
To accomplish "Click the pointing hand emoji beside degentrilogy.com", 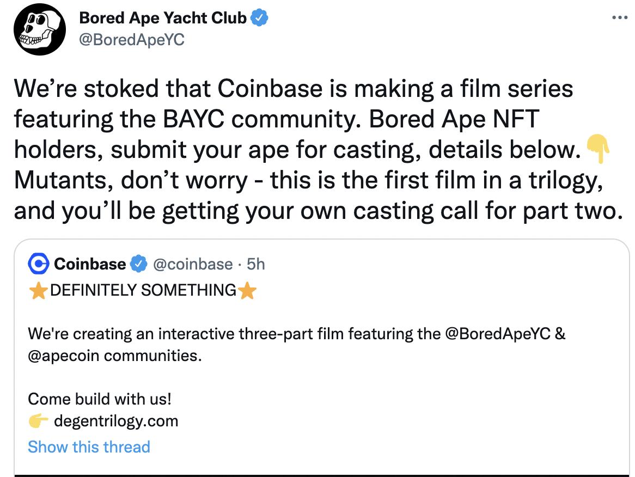I will (39, 421).
